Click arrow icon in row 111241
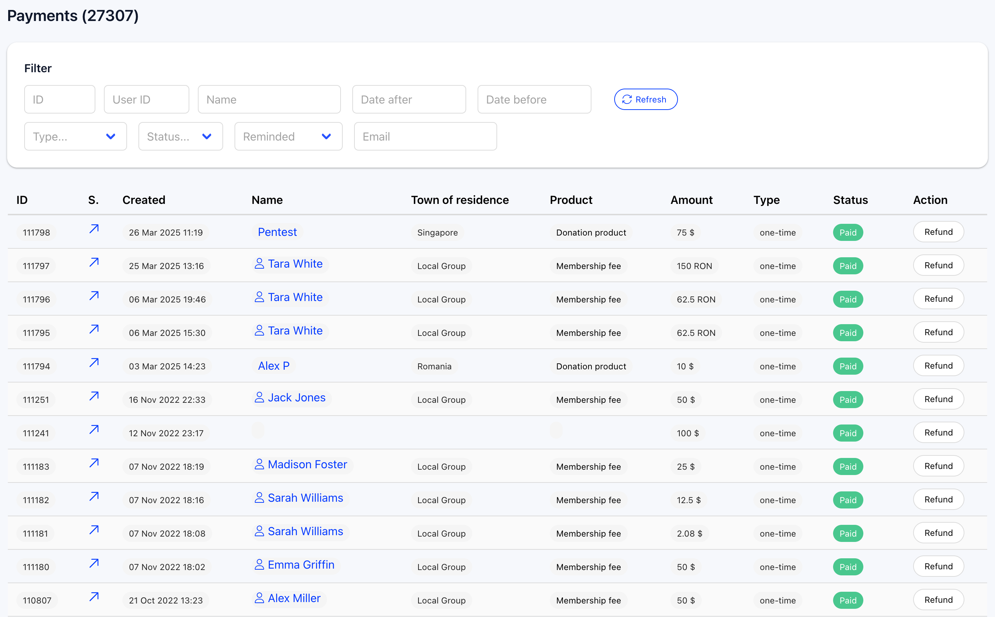 (94, 430)
